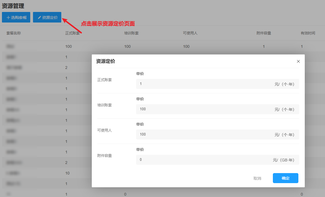Image resolution: width=325 pixels, height=197 pixels.
Task: Click the 资源定价 toolbar button
Action: point(47,17)
